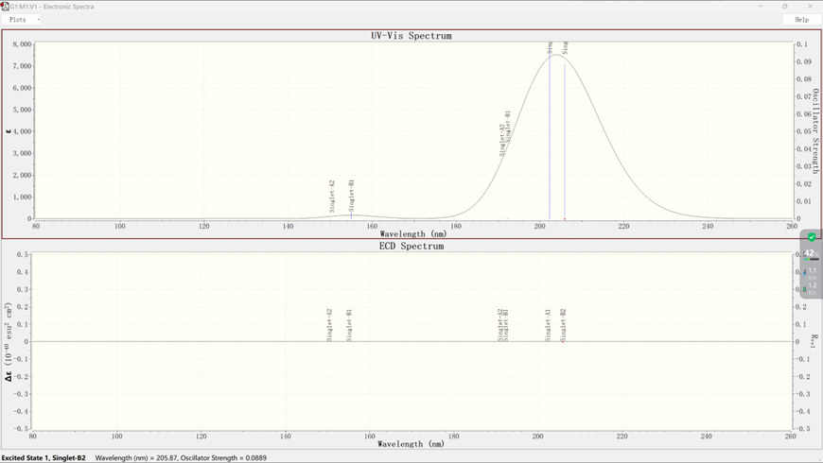Click the maximize window button
The height and width of the screenshot is (463, 823).
click(784, 7)
